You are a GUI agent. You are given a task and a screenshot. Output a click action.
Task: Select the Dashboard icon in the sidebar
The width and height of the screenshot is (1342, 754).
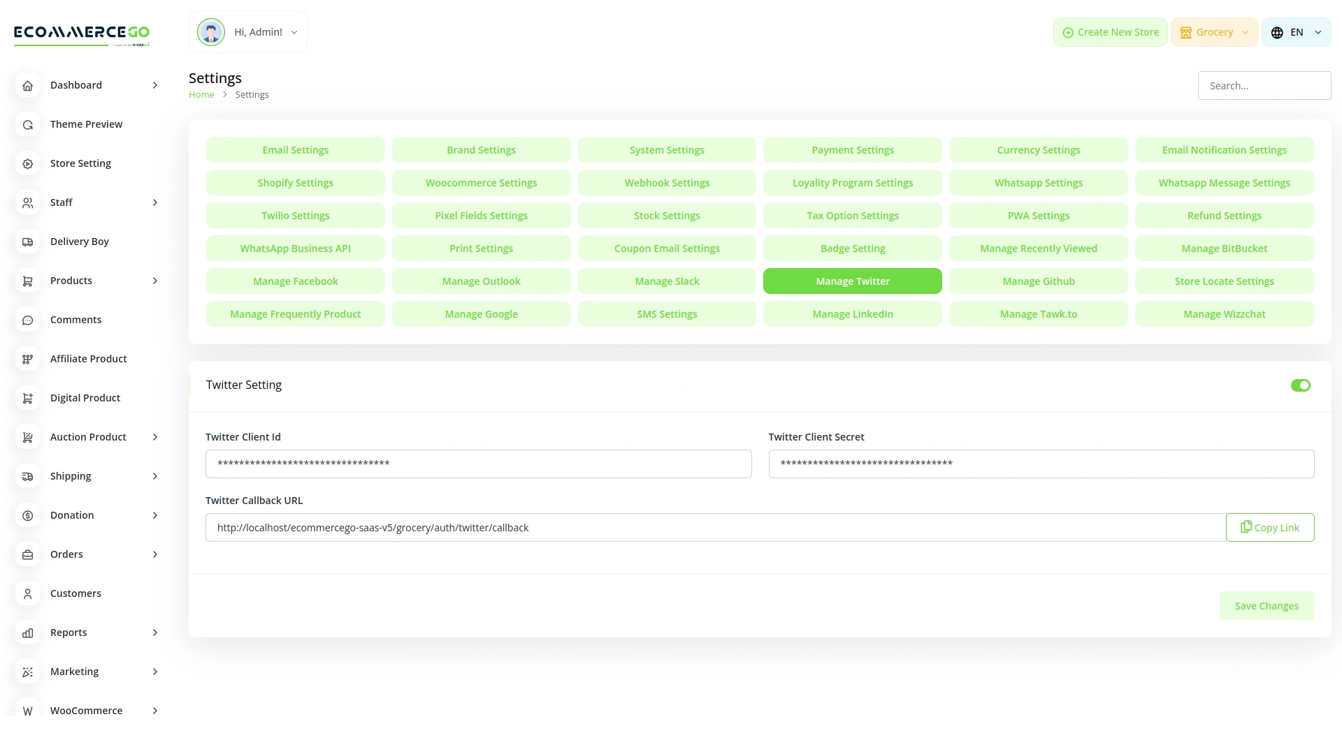click(x=27, y=85)
